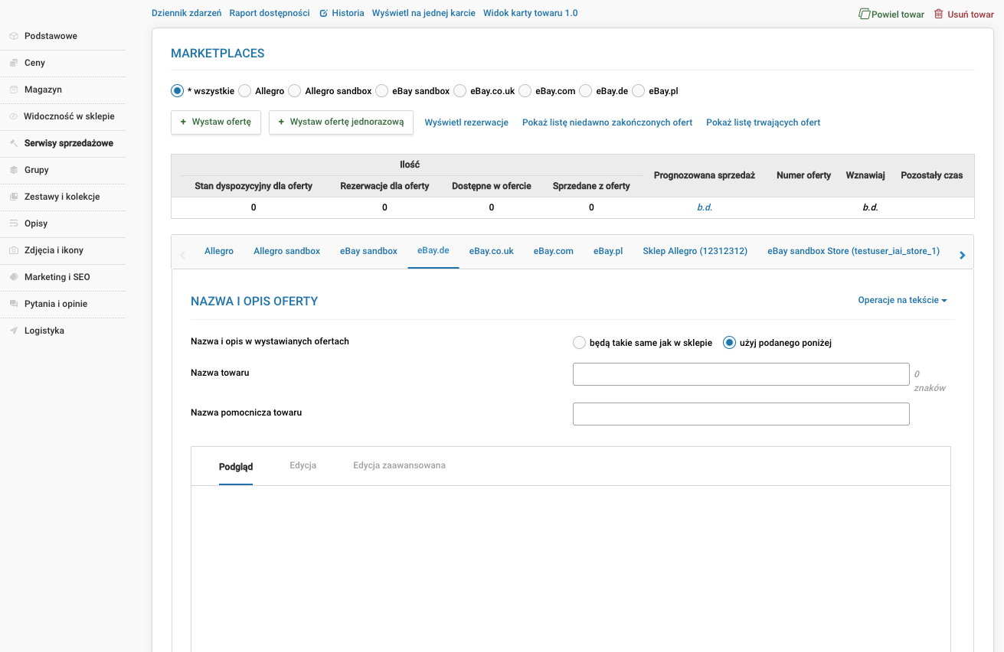Click the 'Numer oferty' column header
The width and height of the screenshot is (1004, 652).
pos(803,175)
